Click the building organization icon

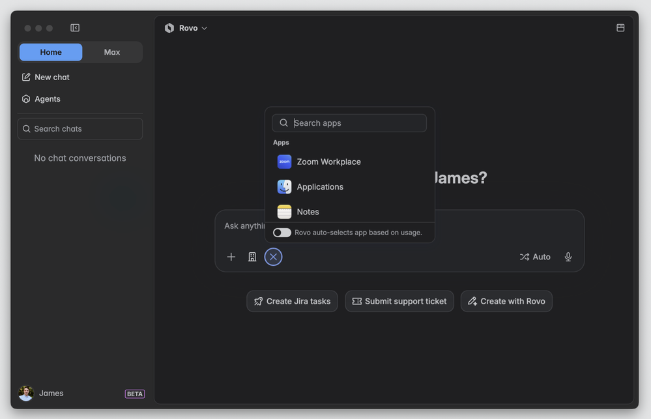[x=252, y=257]
